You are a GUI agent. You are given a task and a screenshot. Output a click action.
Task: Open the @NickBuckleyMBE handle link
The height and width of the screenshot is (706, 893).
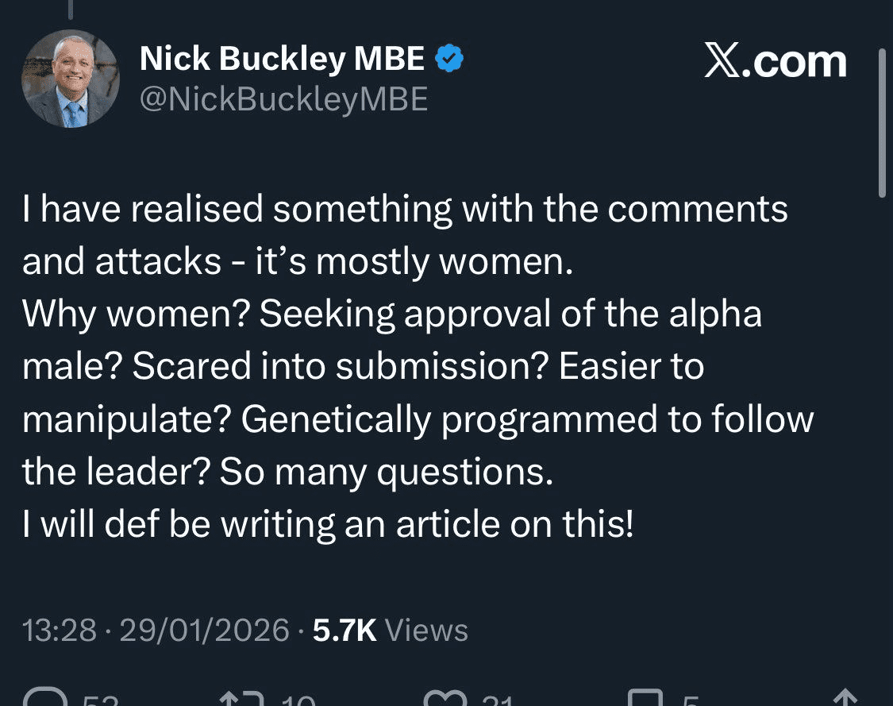[x=283, y=99]
